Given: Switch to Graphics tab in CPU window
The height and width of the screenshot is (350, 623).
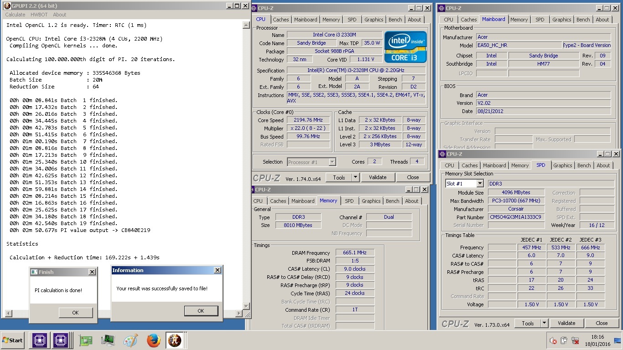Looking at the screenshot, I should click(374, 20).
